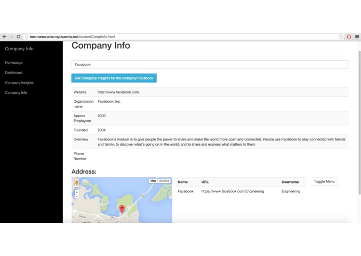Open Dashboard in the sidebar
This screenshot has height=256, width=361.
pos(14,73)
